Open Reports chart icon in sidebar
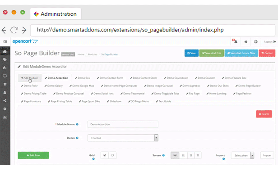Viewport: 278px width, 172px height. click(5, 117)
